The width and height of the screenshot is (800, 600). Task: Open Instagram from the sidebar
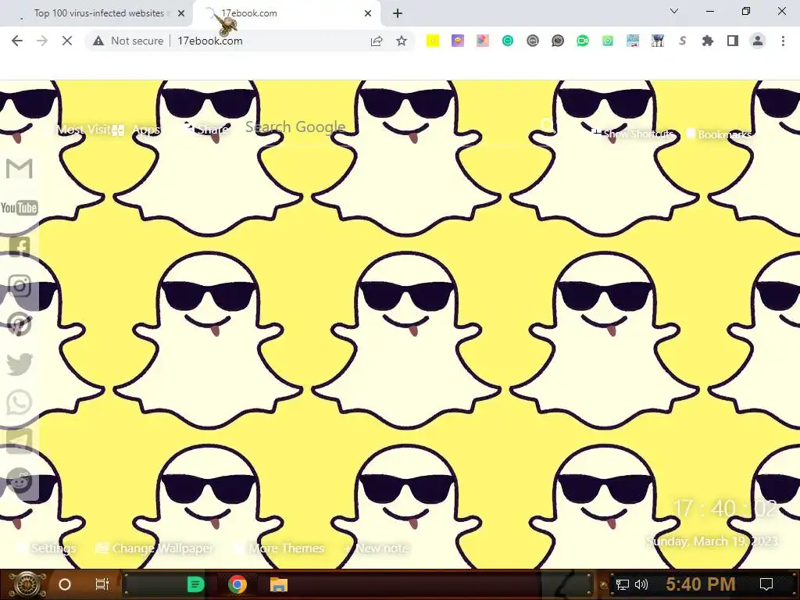pyautogui.click(x=20, y=286)
